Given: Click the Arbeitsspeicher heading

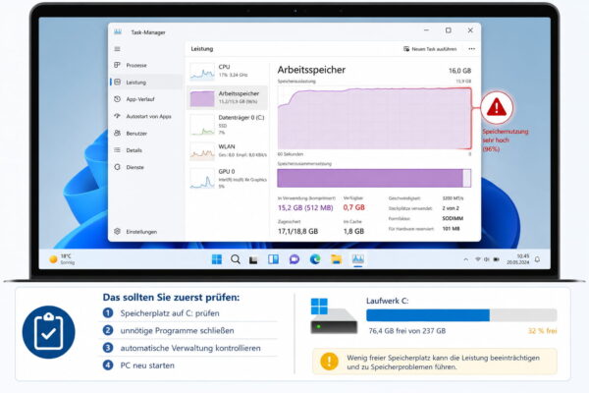Looking at the screenshot, I should click(x=311, y=70).
